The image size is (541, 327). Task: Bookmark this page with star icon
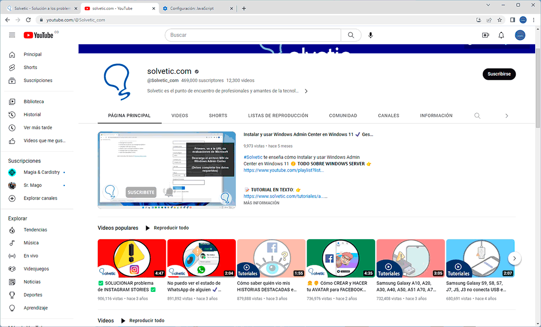click(x=500, y=20)
